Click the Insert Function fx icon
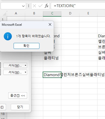The image size is (105, 119). (x=46, y=6)
